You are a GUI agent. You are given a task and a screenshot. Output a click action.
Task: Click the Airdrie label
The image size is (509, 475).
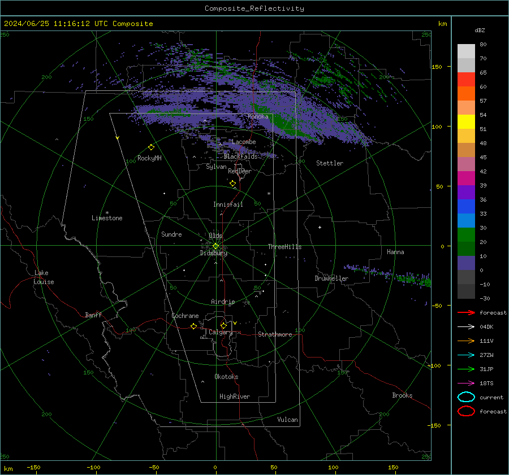point(223,302)
